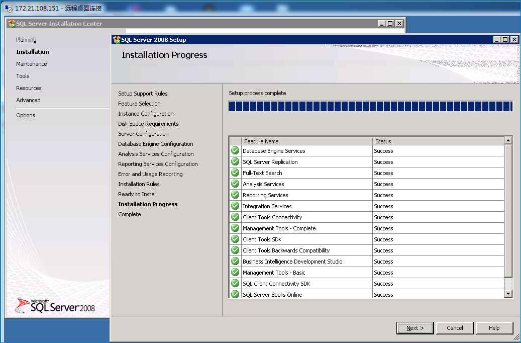Click the check icon beside Integration Services
521x343 pixels.
pyautogui.click(x=235, y=206)
